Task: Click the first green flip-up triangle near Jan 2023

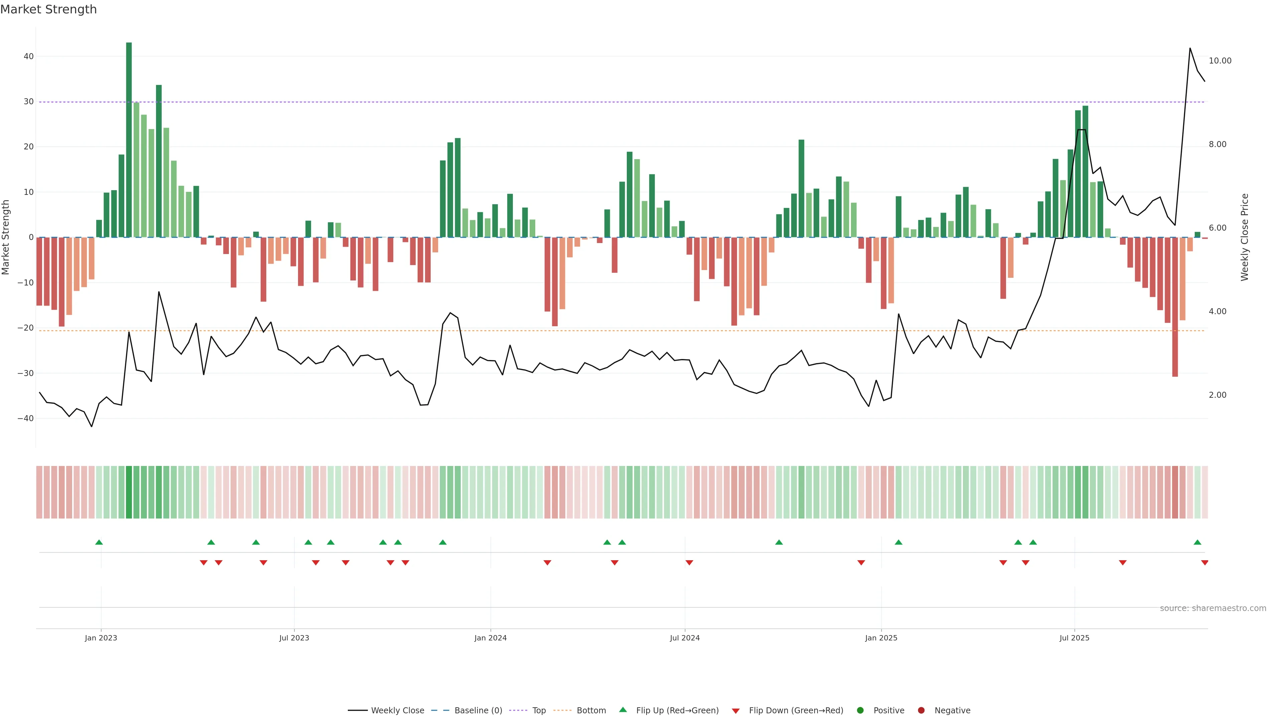Action: coord(99,542)
